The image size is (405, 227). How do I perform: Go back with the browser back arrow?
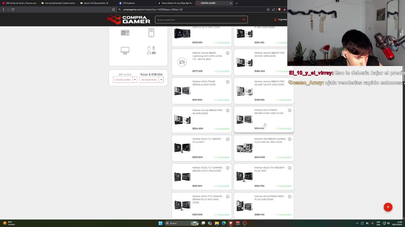pyautogui.click(x=3, y=9)
